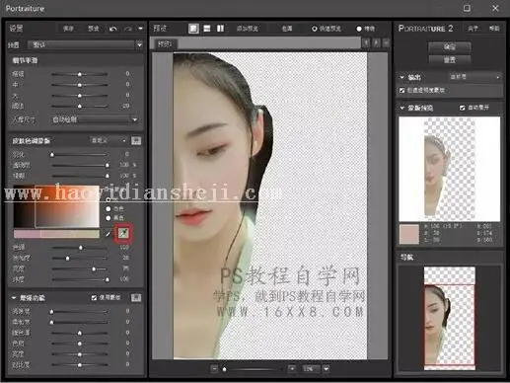Click the add preview button
This screenshot has height=383, width=510.
click(x=248, y=29)
